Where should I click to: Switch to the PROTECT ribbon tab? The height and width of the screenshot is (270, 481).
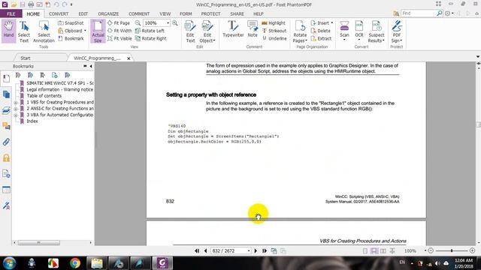(x=210, y=13)
